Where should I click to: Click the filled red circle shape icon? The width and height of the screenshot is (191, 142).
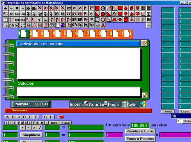tap(103, 14)
